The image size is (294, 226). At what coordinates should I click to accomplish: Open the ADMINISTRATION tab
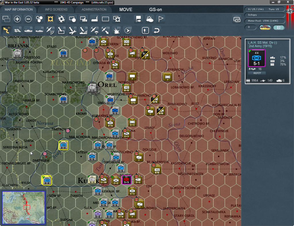pos(94,9)
